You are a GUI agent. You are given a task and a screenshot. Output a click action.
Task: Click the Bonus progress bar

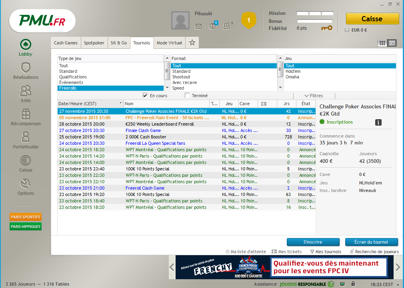coord(315,21)
